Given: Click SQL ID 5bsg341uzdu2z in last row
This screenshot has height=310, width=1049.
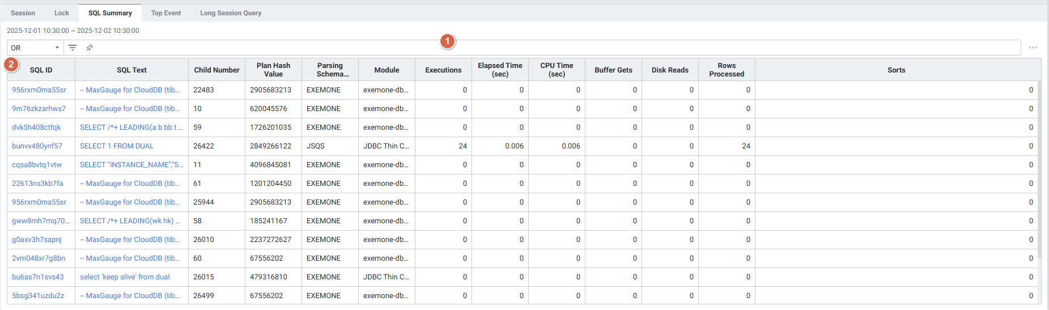Looking at the screenshot, I should pos(38,296).
